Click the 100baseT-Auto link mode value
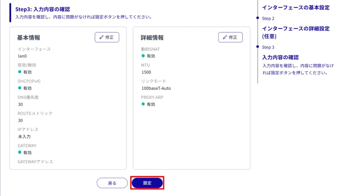 click(156, 88)
